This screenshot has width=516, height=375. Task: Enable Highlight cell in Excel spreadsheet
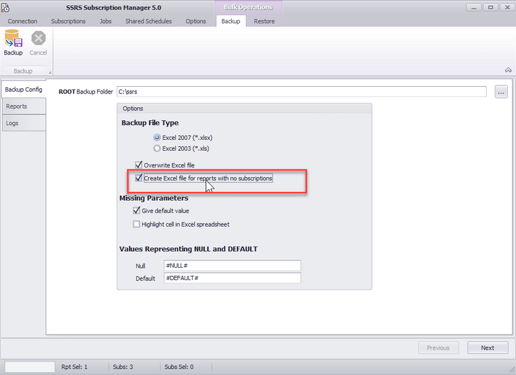pos(136,224)
